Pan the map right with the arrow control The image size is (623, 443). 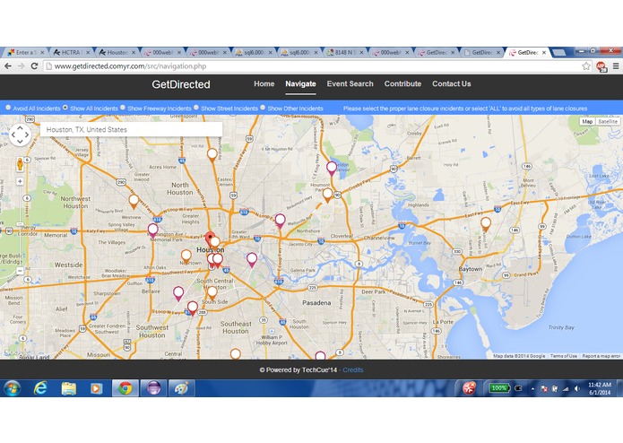pyautogui.click(x=27, y=135)
